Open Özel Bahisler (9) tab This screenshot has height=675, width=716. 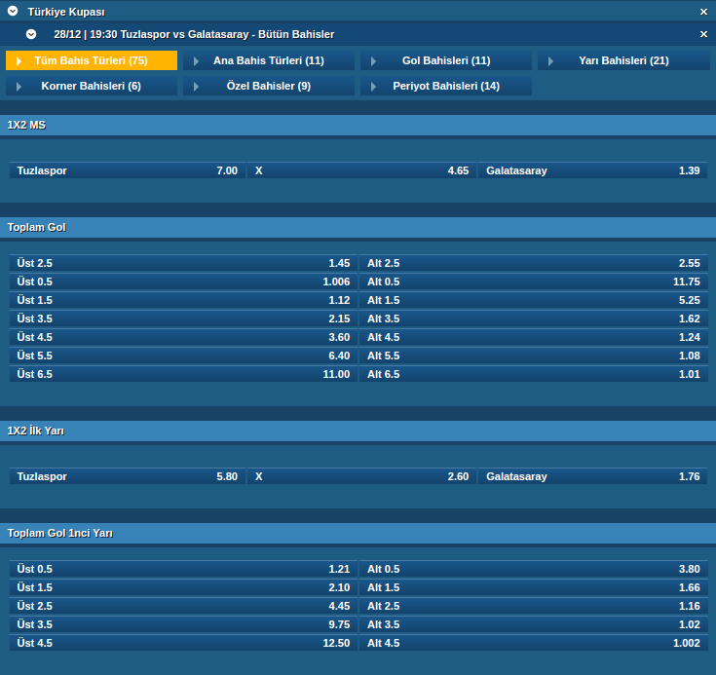[269, 86]
